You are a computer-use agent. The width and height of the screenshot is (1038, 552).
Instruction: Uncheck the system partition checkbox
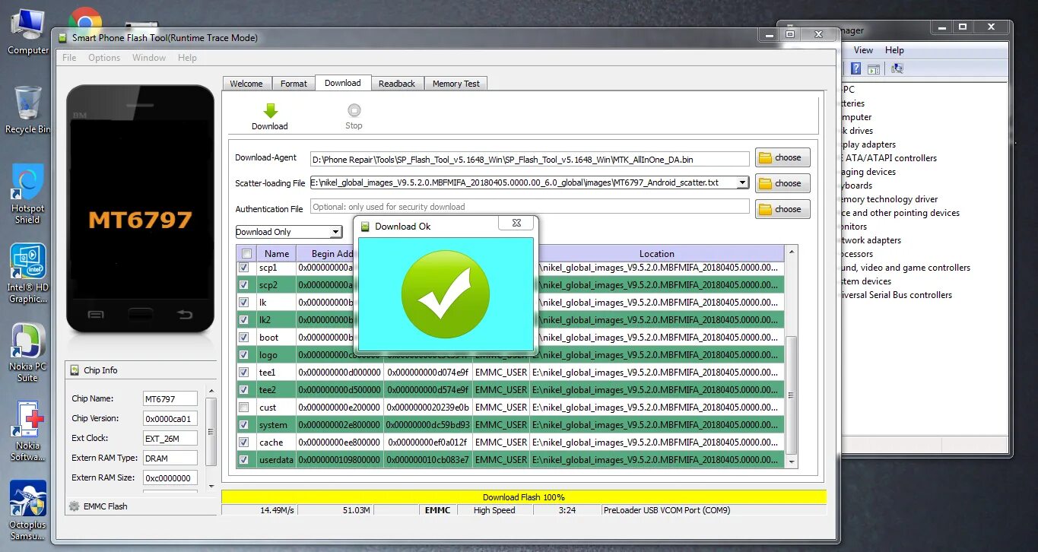coord(244,425)
